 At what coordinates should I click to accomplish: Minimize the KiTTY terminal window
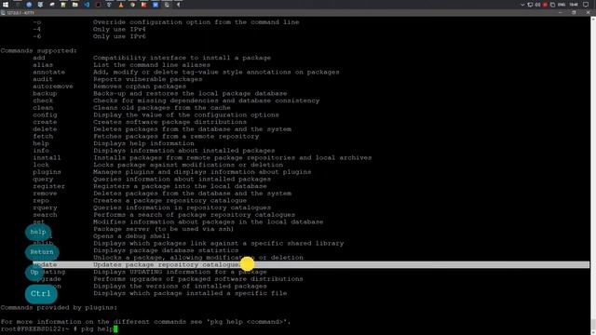coord(560,13)
